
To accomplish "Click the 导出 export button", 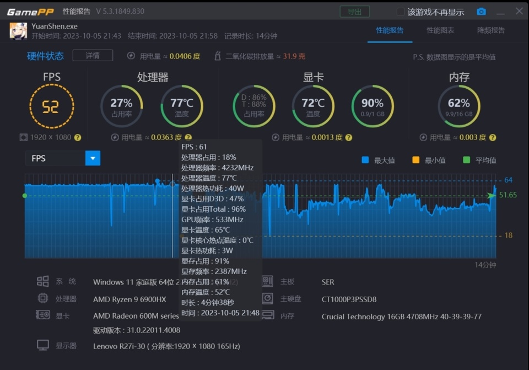I will pos(354,11).
